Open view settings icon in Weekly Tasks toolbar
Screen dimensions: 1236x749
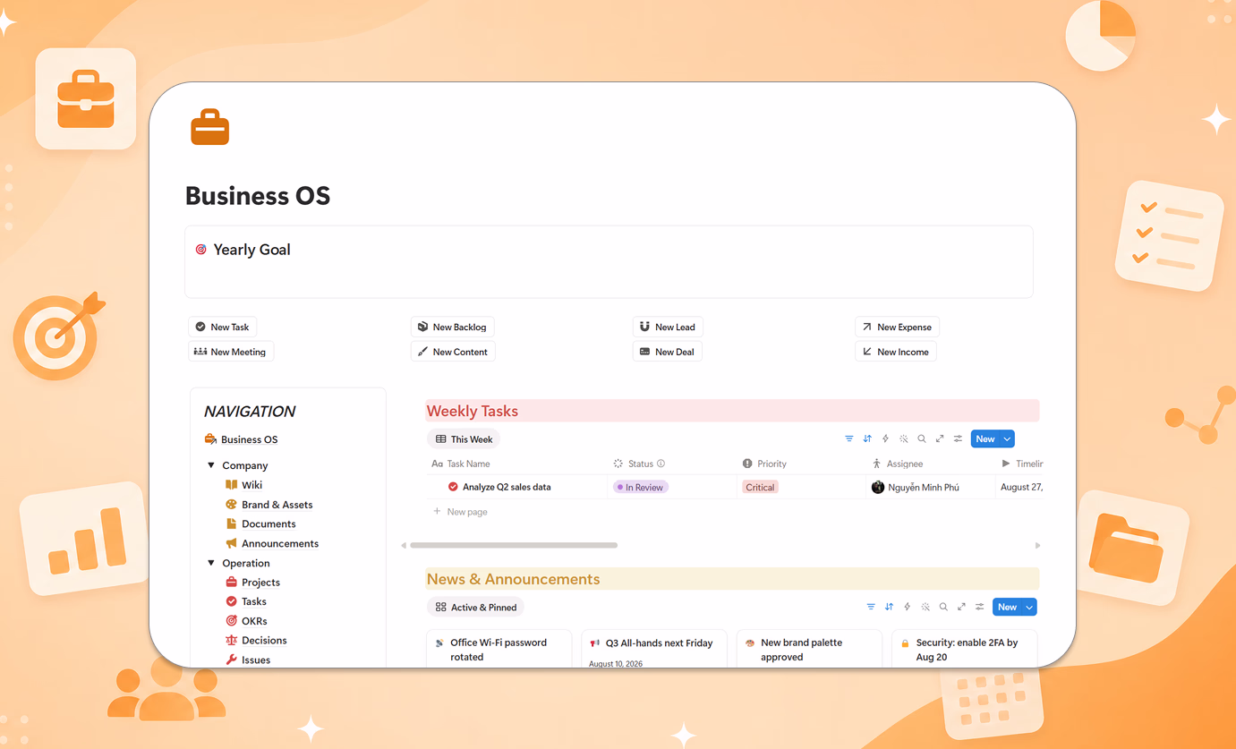958,438
